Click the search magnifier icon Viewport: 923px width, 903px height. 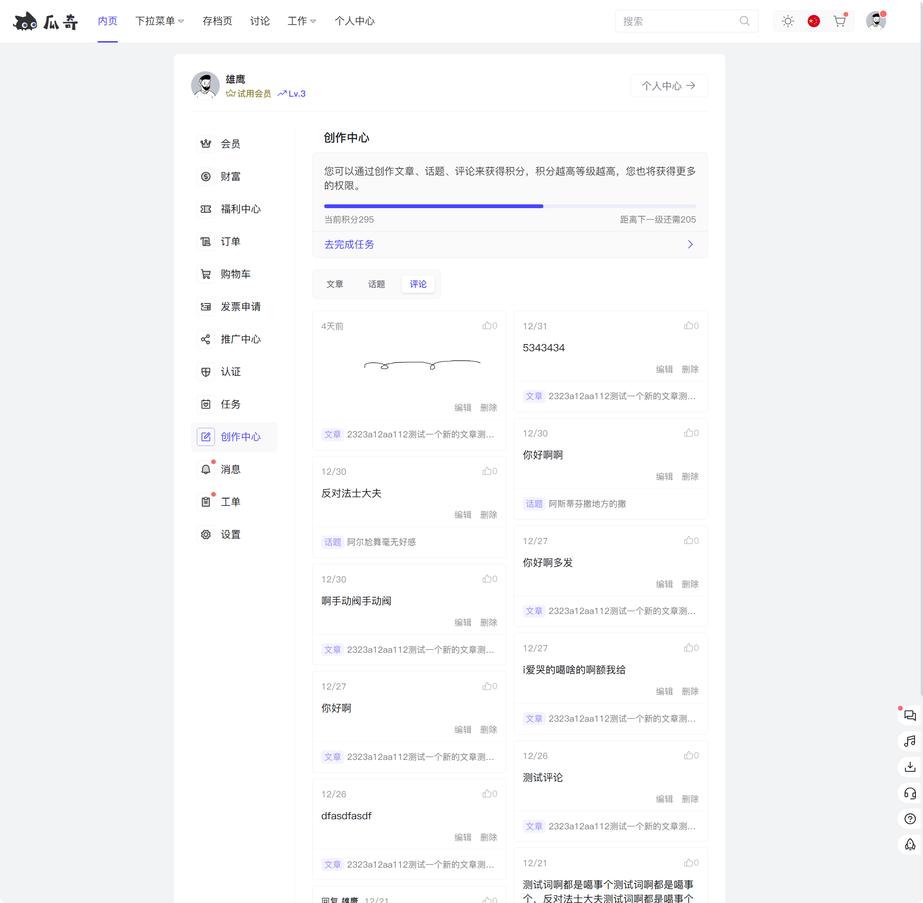pos(744,21)
